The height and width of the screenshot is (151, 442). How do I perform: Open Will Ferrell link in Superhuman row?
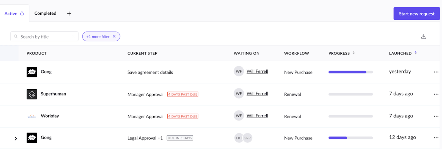(x=257, y=93)
